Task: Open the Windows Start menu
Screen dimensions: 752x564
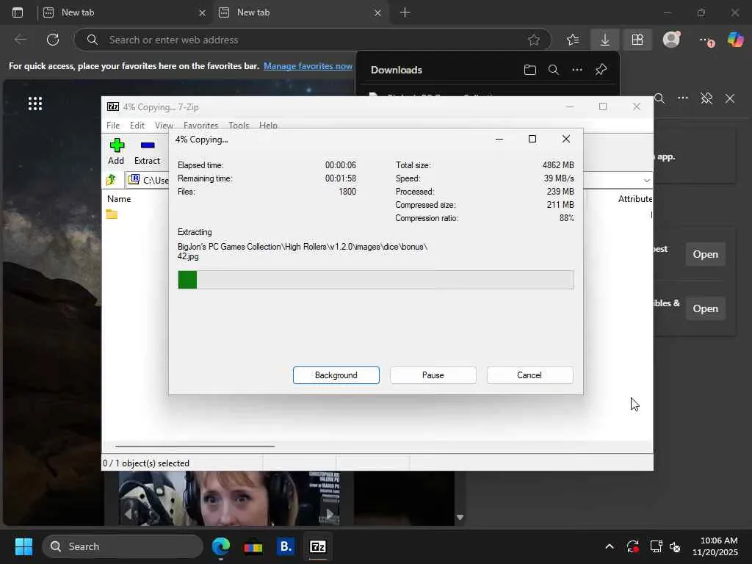Action: (23, 546)
